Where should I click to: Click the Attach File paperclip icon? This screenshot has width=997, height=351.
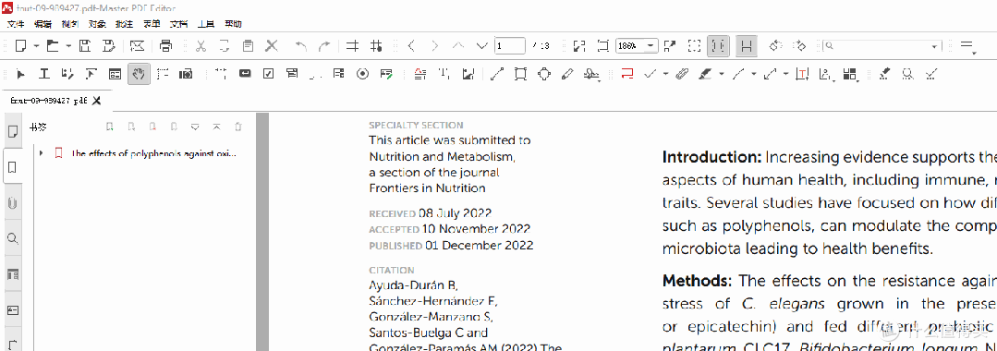pos(681,75)
